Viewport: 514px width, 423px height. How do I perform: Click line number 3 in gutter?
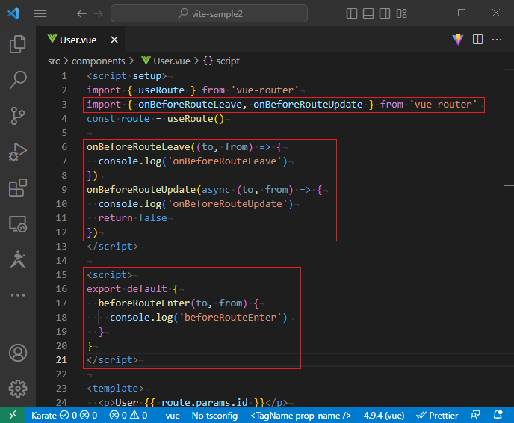click(64, 105)
